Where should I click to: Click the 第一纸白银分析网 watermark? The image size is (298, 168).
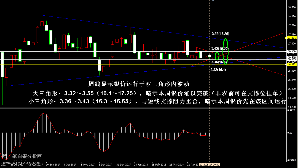tap(22, 156)
